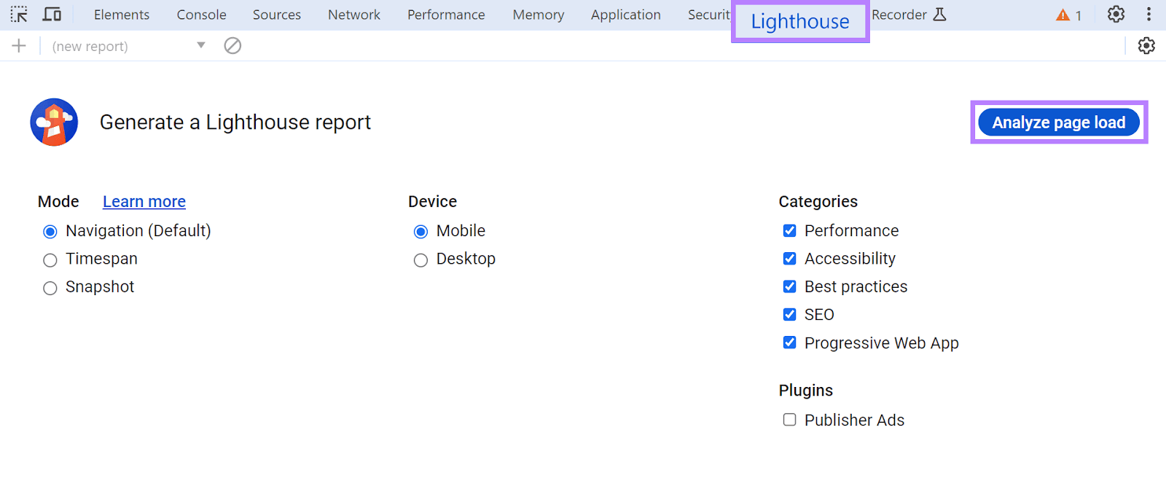The width and height of the screenshot is (1166, 489).
Task: Open the three-dot DevTools menu
Action: (1149, 15)
